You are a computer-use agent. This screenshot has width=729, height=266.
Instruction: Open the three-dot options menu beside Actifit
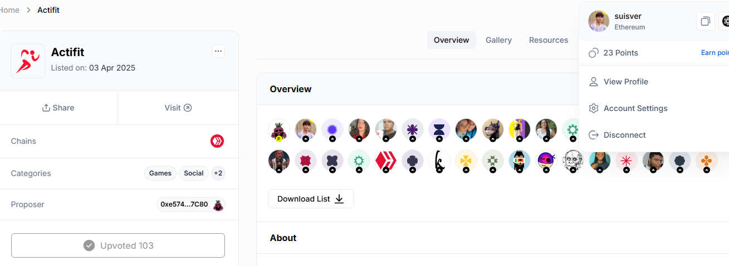[x=218, y=51]
